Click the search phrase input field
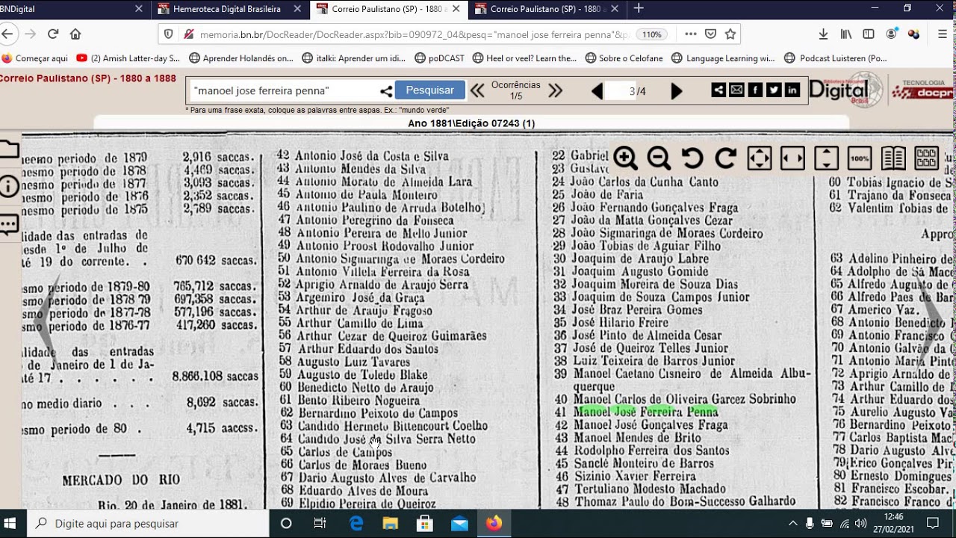The width and height of the screenshot is (956, 538). (x=284, y=90)
